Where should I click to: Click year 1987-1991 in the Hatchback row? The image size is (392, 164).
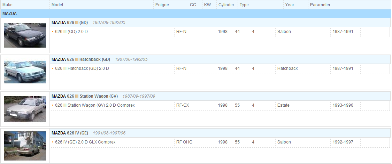(x=343, y=68)
